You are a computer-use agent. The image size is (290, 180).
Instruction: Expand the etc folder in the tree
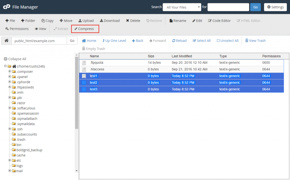coord(9,160)
